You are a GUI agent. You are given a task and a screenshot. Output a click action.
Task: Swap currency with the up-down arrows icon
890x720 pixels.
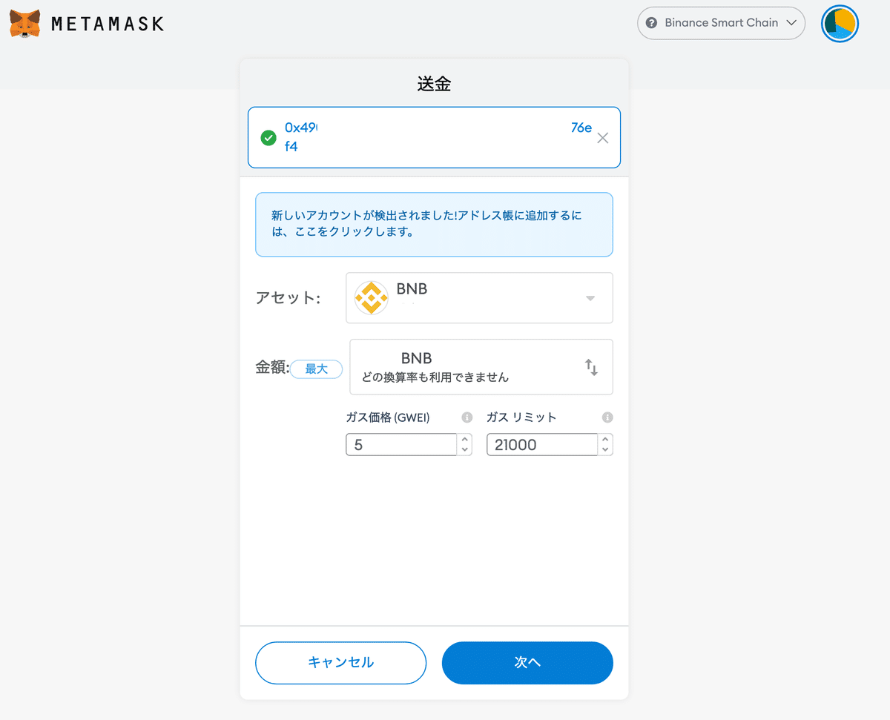[591, 367]
